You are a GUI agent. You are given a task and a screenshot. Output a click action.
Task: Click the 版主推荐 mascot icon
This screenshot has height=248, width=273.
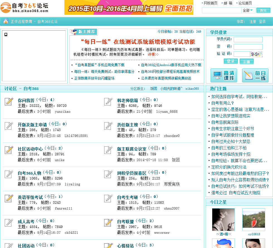[x=74, y=32]
